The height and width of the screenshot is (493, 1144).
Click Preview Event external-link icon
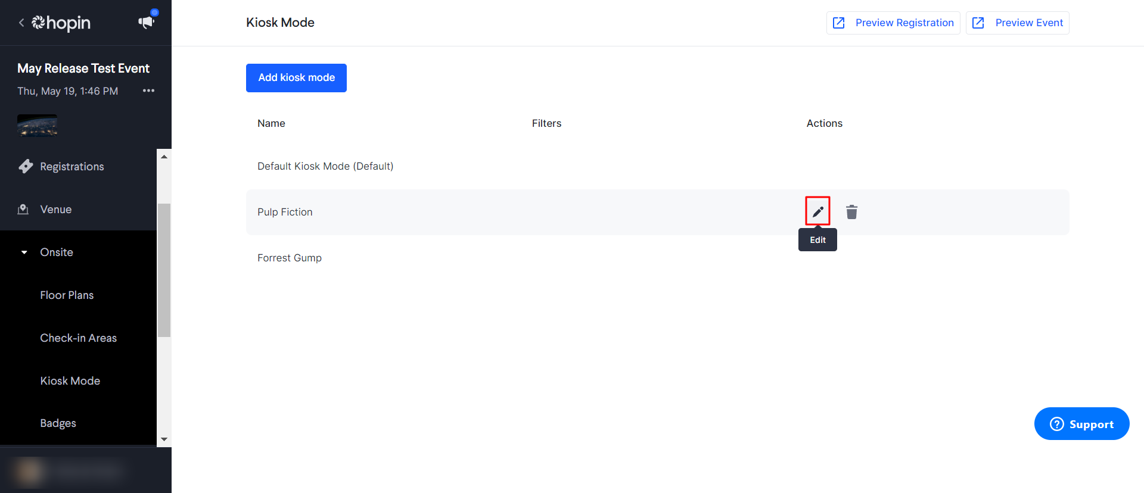click(978, 23)
